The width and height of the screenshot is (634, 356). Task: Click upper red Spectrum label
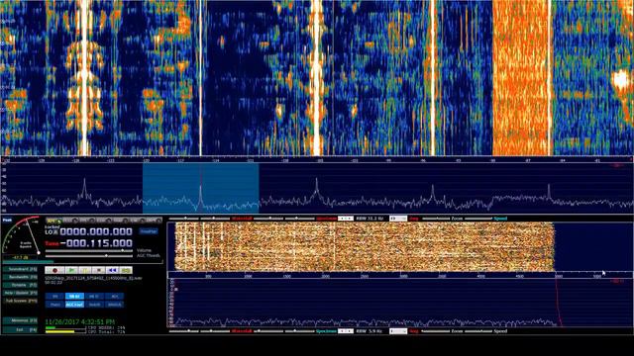point(326,219)
